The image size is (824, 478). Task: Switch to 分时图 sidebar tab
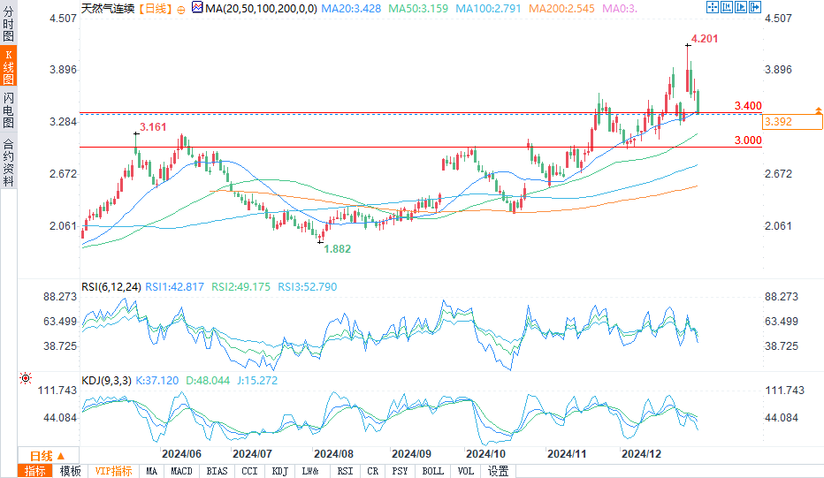pyautogui.click(x=9, y=24)
